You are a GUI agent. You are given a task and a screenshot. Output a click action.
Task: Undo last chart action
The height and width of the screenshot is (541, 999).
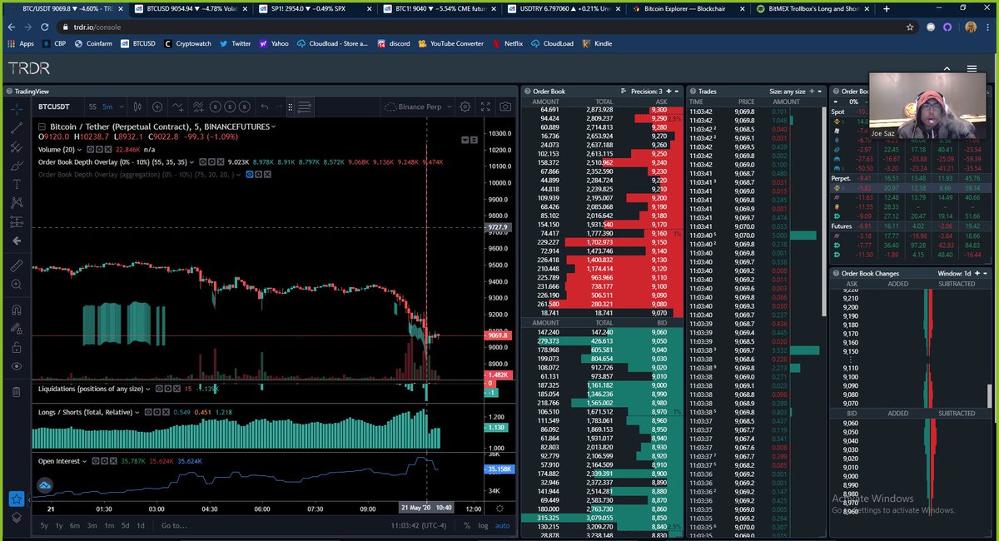pyautogui.click(x=265, y=107)
